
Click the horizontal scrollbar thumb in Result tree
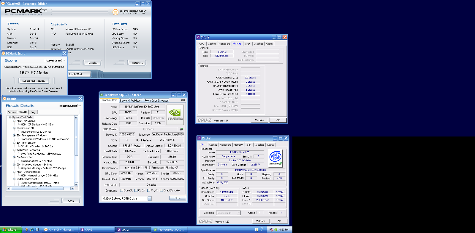point(37,188)
